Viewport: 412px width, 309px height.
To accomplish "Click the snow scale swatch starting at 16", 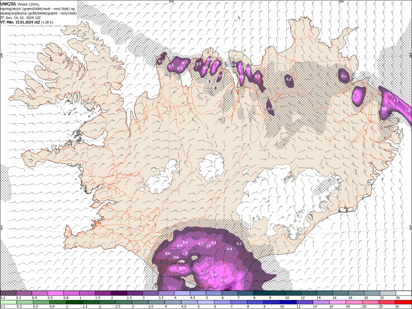I will (341, 293).
